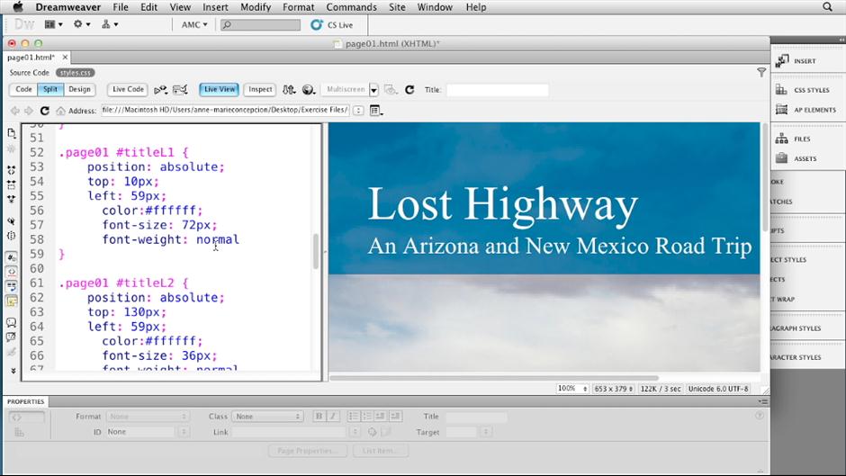
Task: Click the Apply Comment icon
Action: 12,323
